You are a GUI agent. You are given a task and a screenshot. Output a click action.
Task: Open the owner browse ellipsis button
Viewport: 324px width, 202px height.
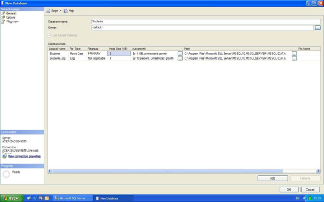pyautogui.click(x=317, y=27)
